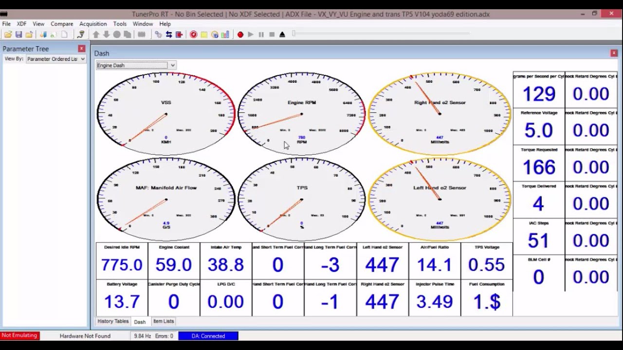
Task: Close the Dash window
Action: [614, 53]
